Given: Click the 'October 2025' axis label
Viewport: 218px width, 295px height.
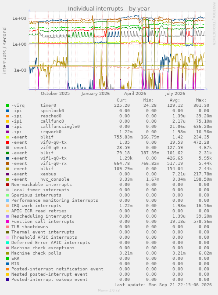Looking at the screenshot, I should click(55, 94).
